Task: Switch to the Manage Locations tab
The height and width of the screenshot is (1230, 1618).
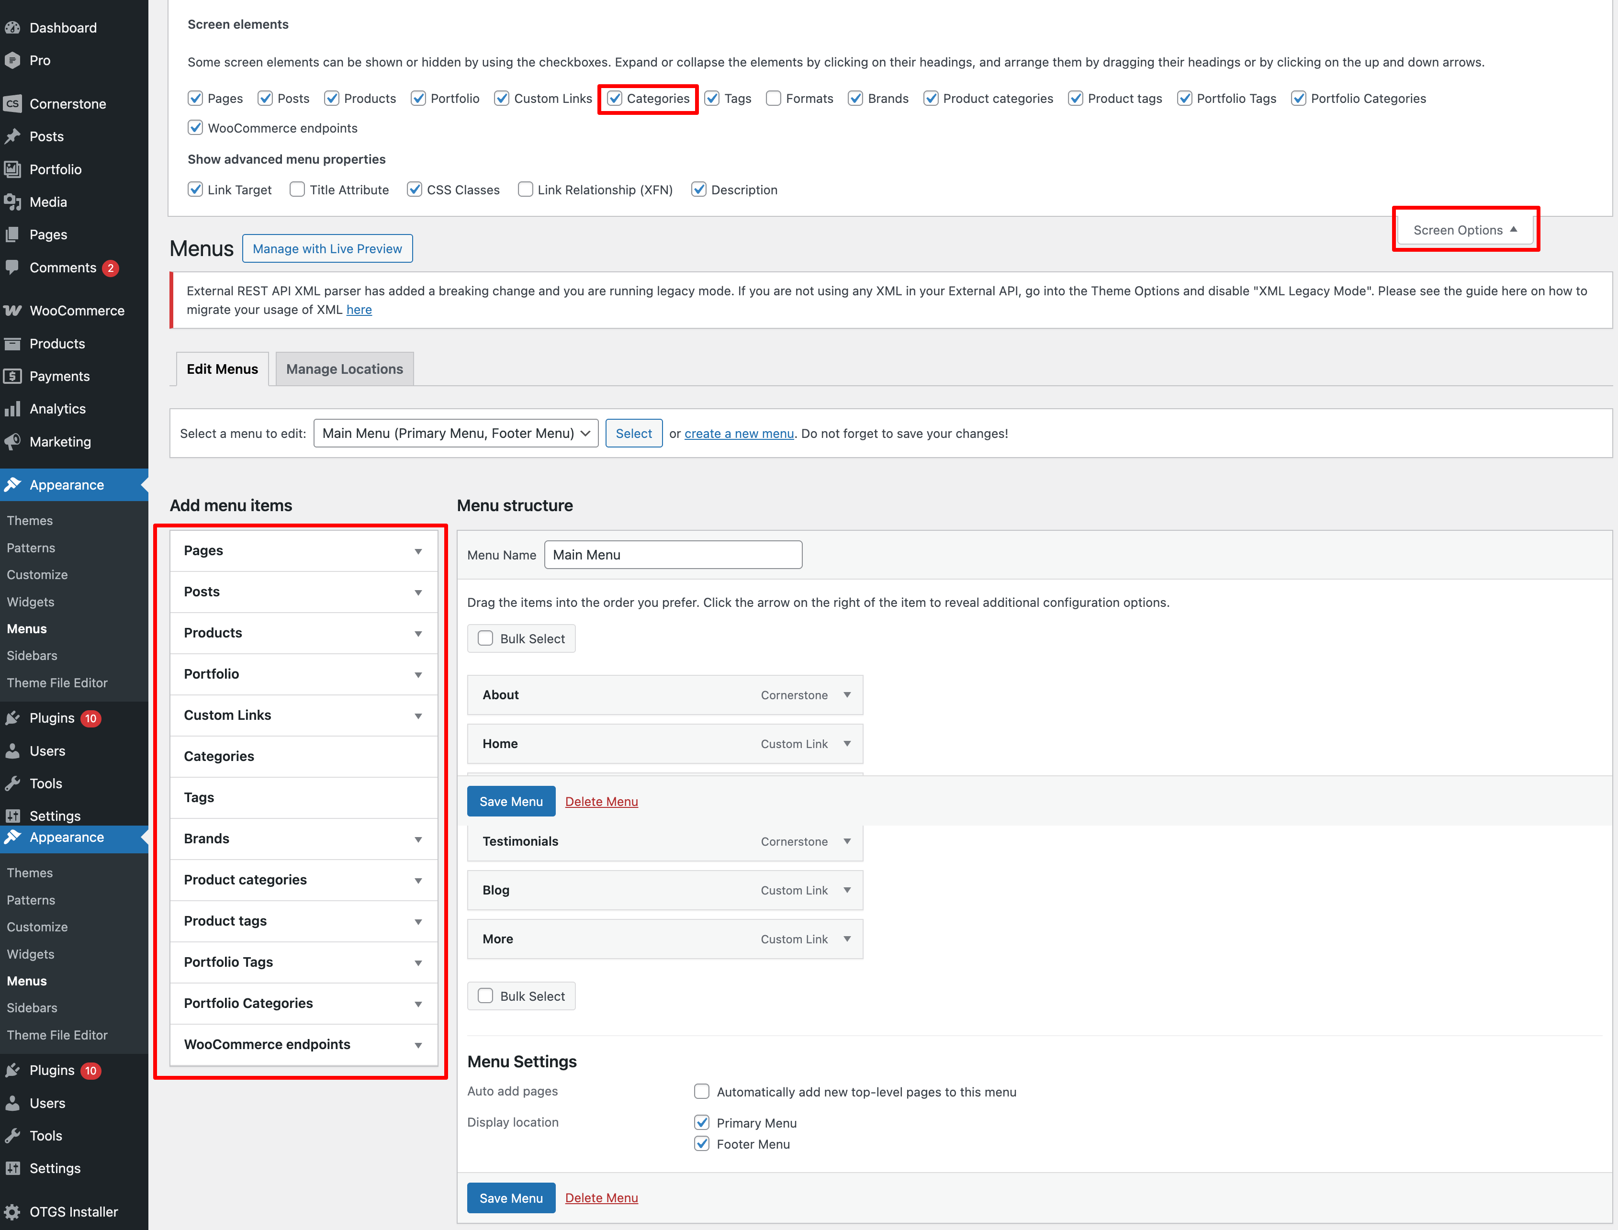Action: coord(344,369)
